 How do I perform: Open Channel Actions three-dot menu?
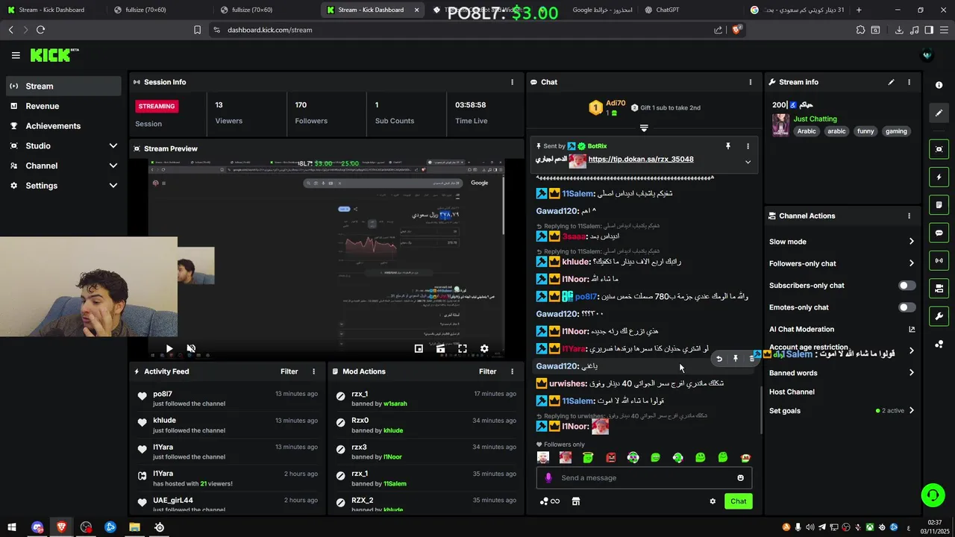pos(909,216)
